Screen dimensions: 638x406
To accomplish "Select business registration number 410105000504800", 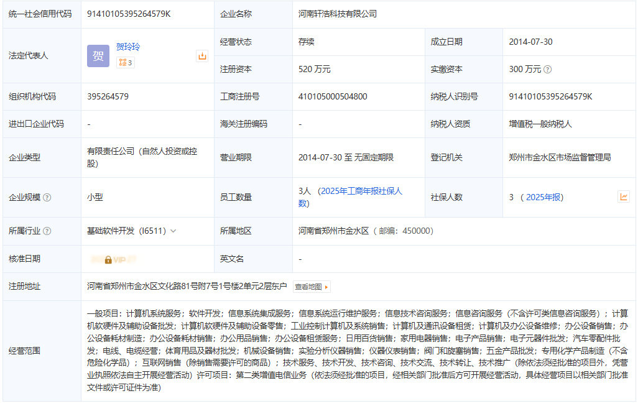I will 333,97.
